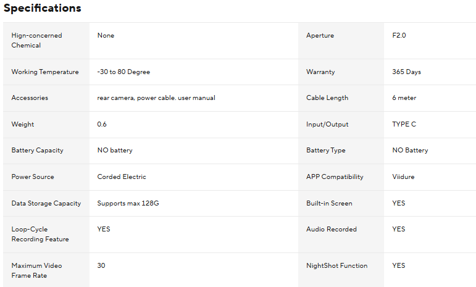Click the Aperture label
476x287 pixels.
[x=320, y=36]
